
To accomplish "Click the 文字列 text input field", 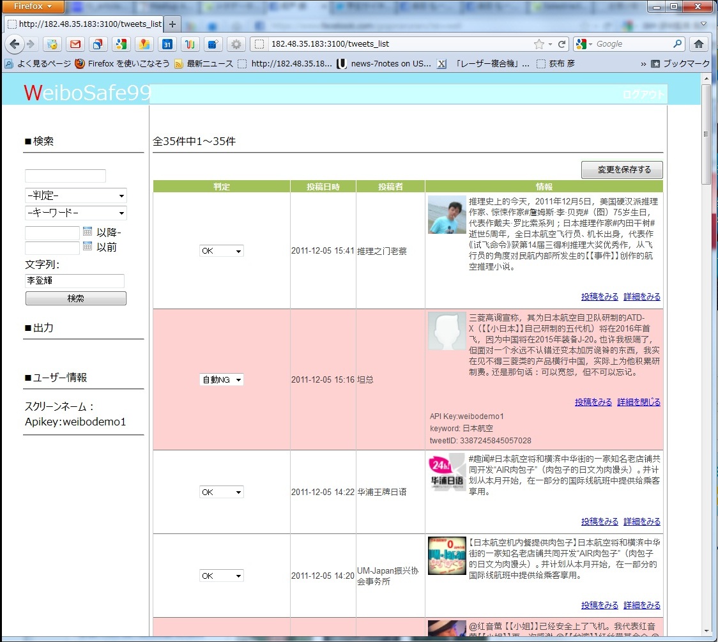I will click(75, 281).
